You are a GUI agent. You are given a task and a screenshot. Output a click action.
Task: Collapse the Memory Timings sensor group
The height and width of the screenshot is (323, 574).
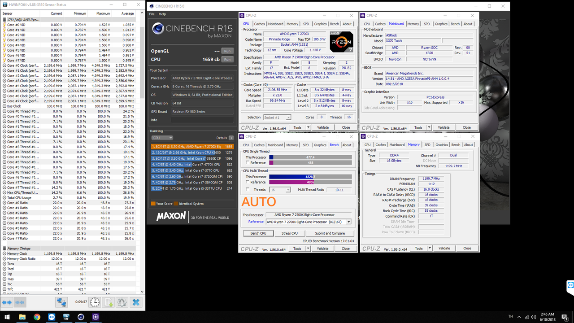[4, 249]
